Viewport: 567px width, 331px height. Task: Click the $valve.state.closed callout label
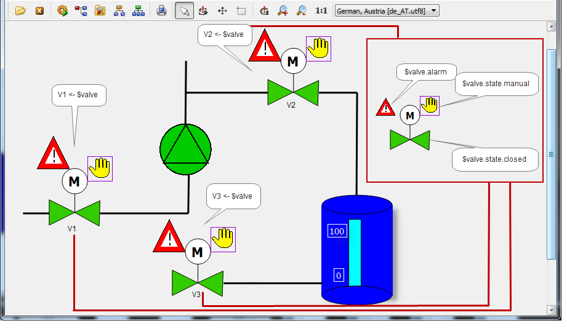495,159
